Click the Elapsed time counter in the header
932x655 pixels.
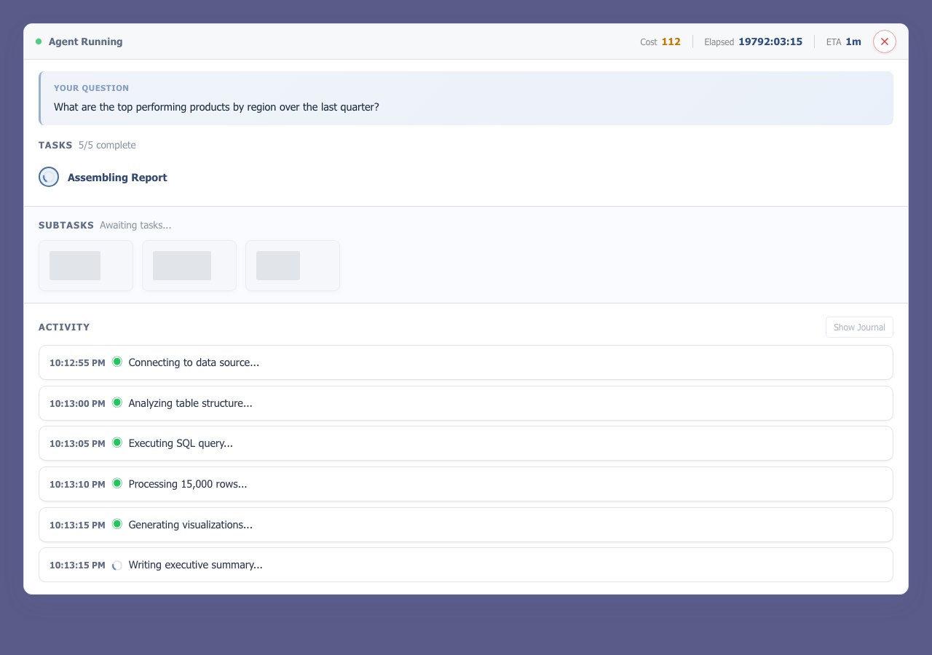pyautogui.click(x=754, y=41)
